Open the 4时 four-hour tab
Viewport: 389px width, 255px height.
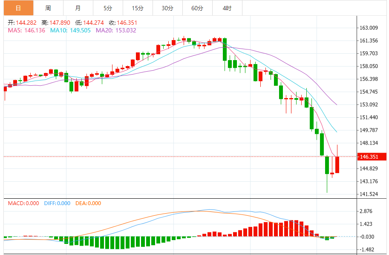pos(227,8)
